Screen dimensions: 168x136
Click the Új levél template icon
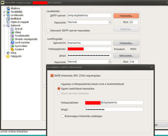pyautogui.click(x=12, y=29)
